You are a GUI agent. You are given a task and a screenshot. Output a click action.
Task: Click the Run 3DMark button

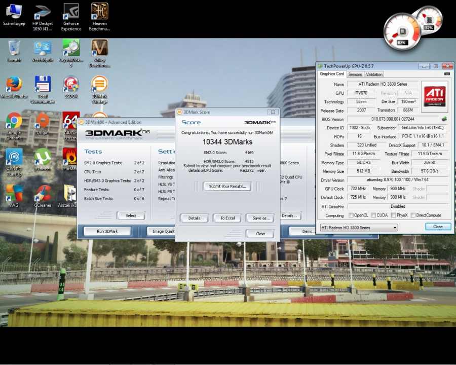(107, 231)
